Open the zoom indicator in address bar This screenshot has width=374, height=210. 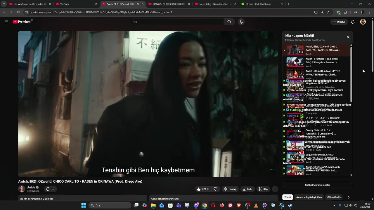pyautogui.click(x=322, y=12)
